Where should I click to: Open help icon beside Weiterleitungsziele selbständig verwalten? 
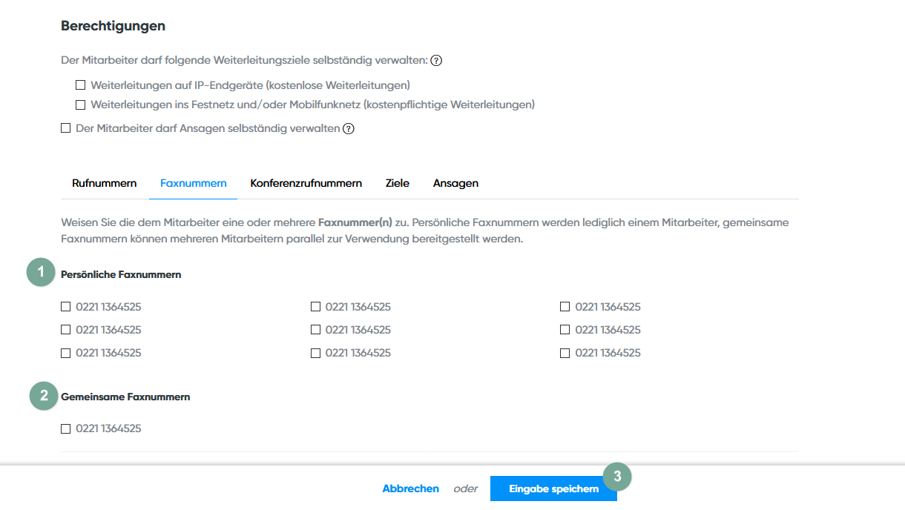tap(436, 61)
